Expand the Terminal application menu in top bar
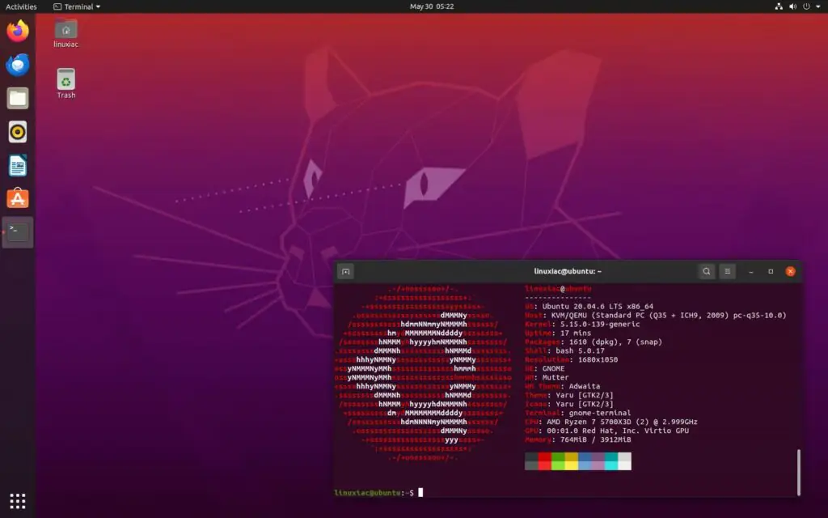The height and width of the screenshot is (518, 828). pyautogui.click(x=77, y=6)
